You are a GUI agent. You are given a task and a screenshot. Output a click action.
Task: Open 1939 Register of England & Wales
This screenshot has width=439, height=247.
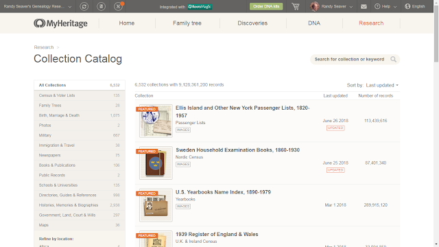click(217, 235)
